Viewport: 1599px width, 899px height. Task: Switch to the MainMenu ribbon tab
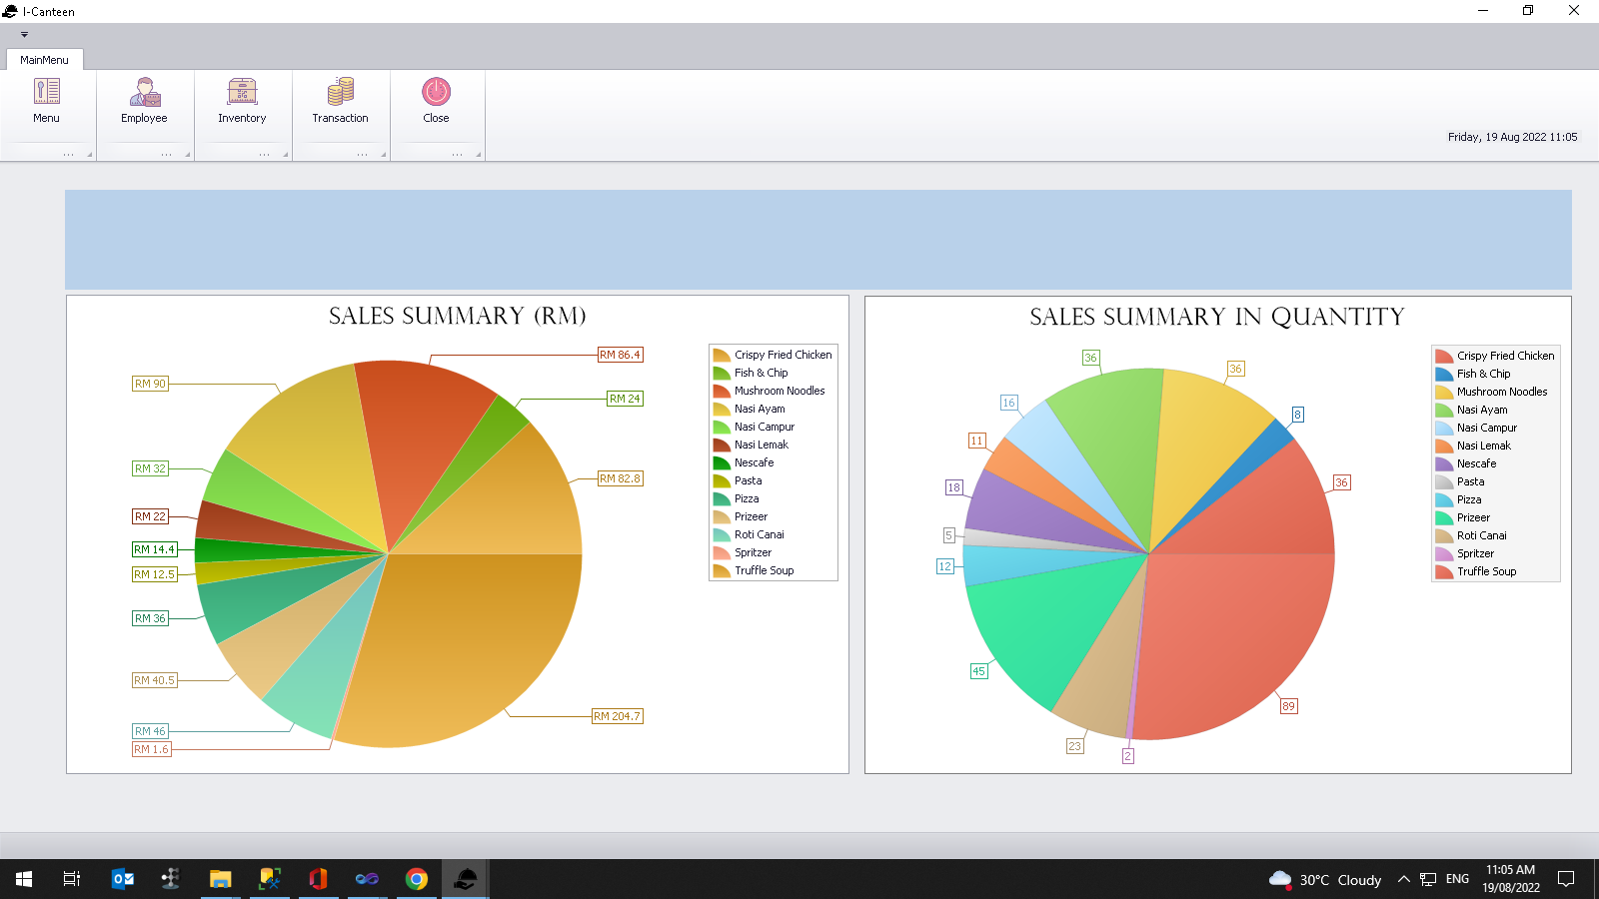42,60
